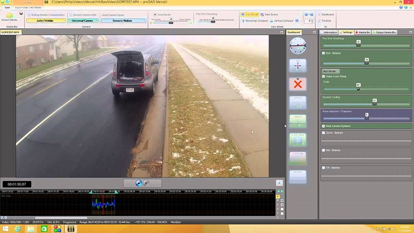Open File Explorer from the taskbar
This screenshot has width=414, height=233.
[x=31, y=228]
